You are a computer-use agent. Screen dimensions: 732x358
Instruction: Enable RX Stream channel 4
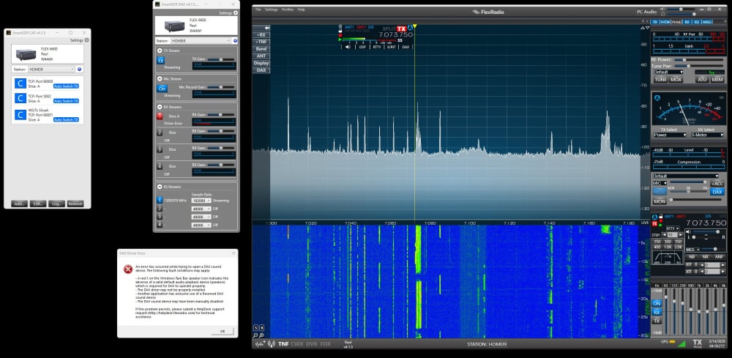pyautogui.click(x=160, y=166)
